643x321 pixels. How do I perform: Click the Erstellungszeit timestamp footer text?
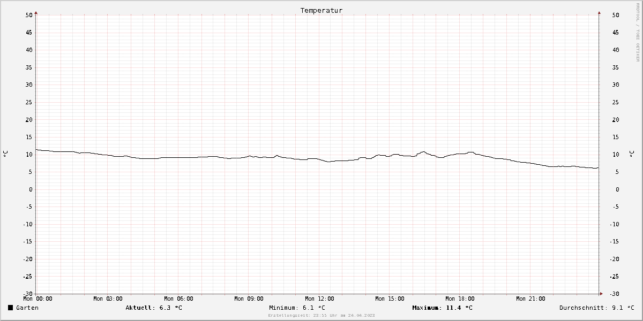point(322,316)
